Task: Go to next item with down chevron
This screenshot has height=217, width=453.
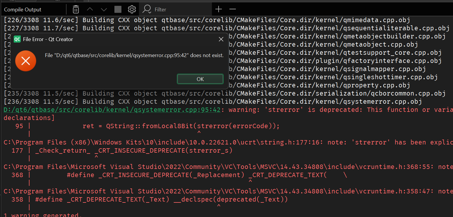Action: [104, 10]
